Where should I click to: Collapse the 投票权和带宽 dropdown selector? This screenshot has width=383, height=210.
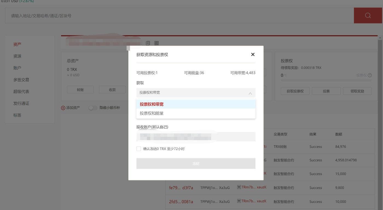pyautogui.click(x=196, y=93)
